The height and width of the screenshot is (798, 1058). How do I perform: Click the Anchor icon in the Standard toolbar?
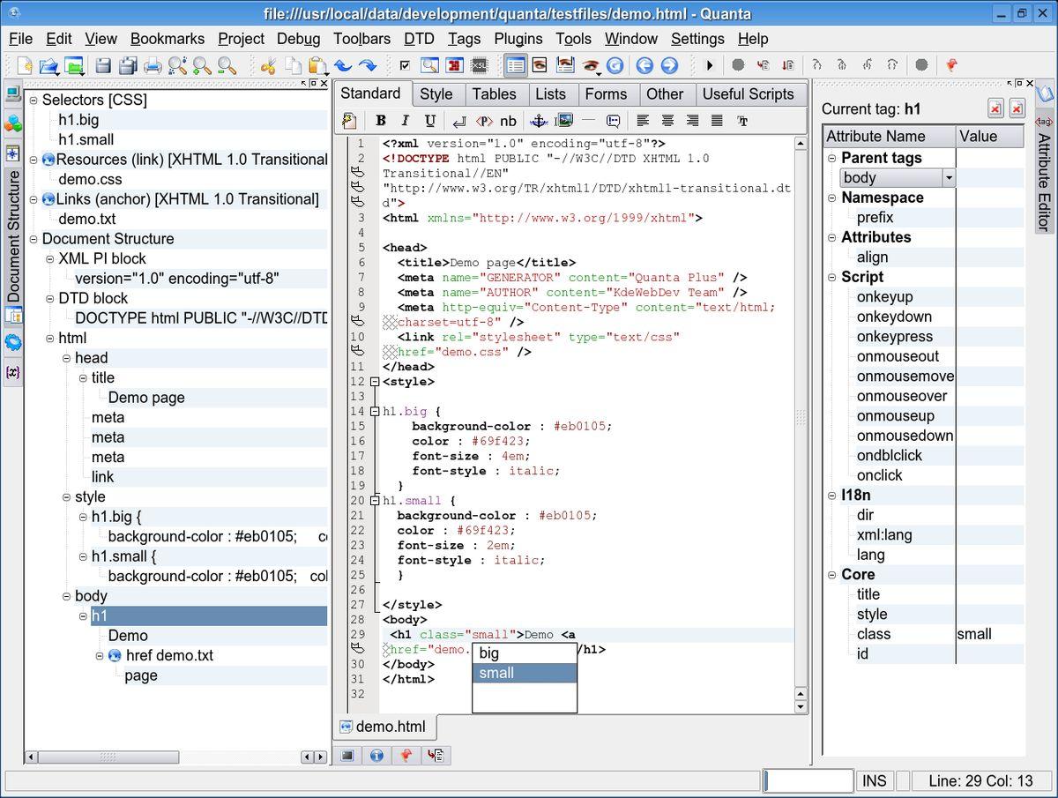tap(539, 121)
